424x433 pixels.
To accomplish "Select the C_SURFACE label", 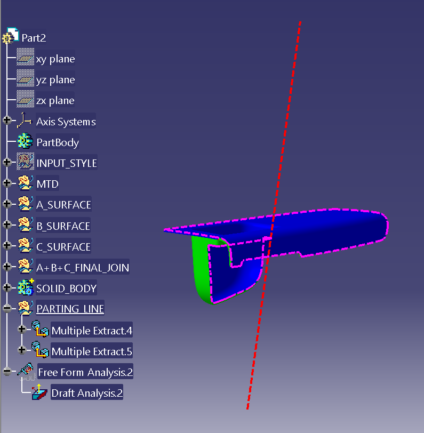I will [63, 246].
